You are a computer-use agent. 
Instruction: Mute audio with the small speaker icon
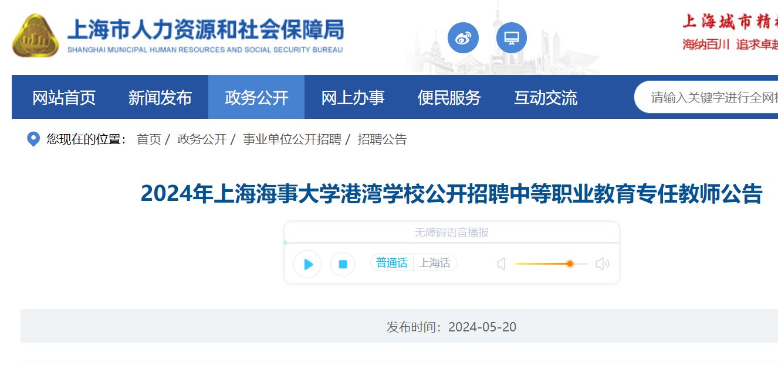pos(501,264)
